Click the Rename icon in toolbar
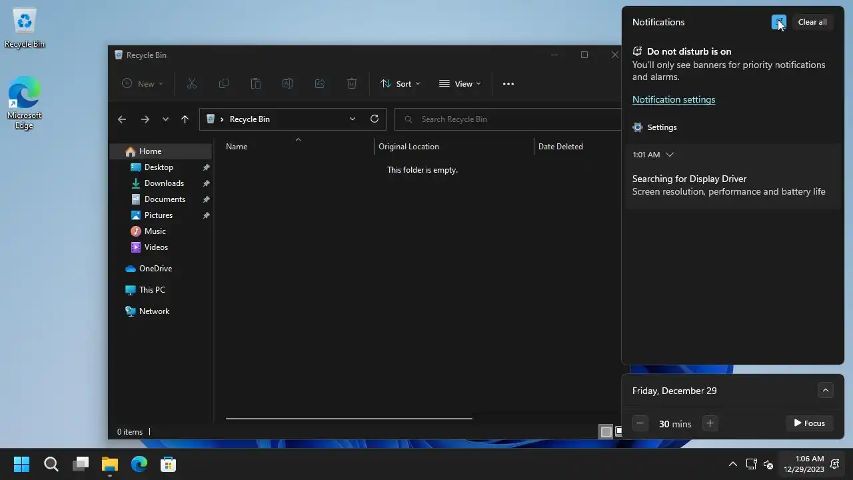853x480 pixels. coord(288,83)
